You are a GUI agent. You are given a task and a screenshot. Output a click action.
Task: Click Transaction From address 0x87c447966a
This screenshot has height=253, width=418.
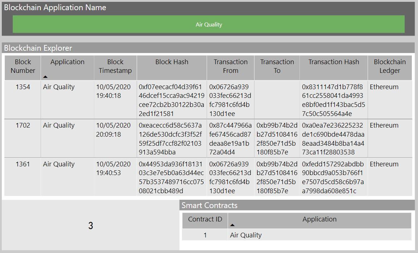pyautogui.click(x=230, y=138)
